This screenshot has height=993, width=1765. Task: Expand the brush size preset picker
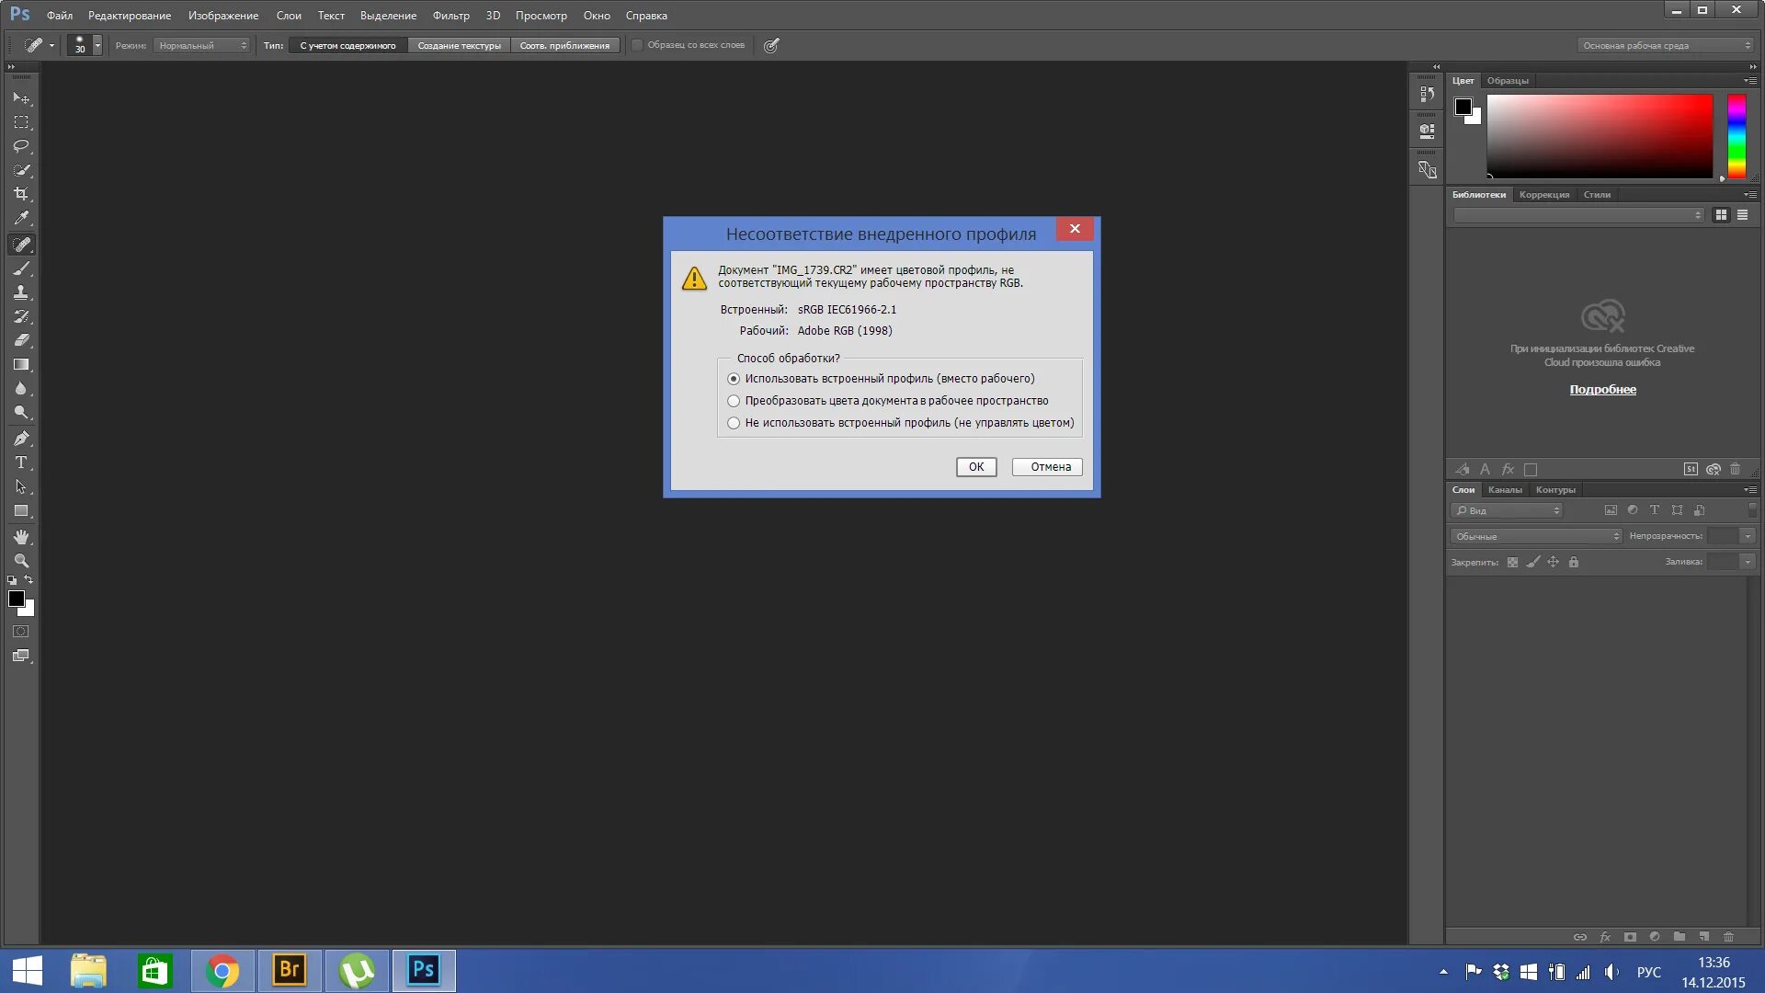click(x=97, y=45)
